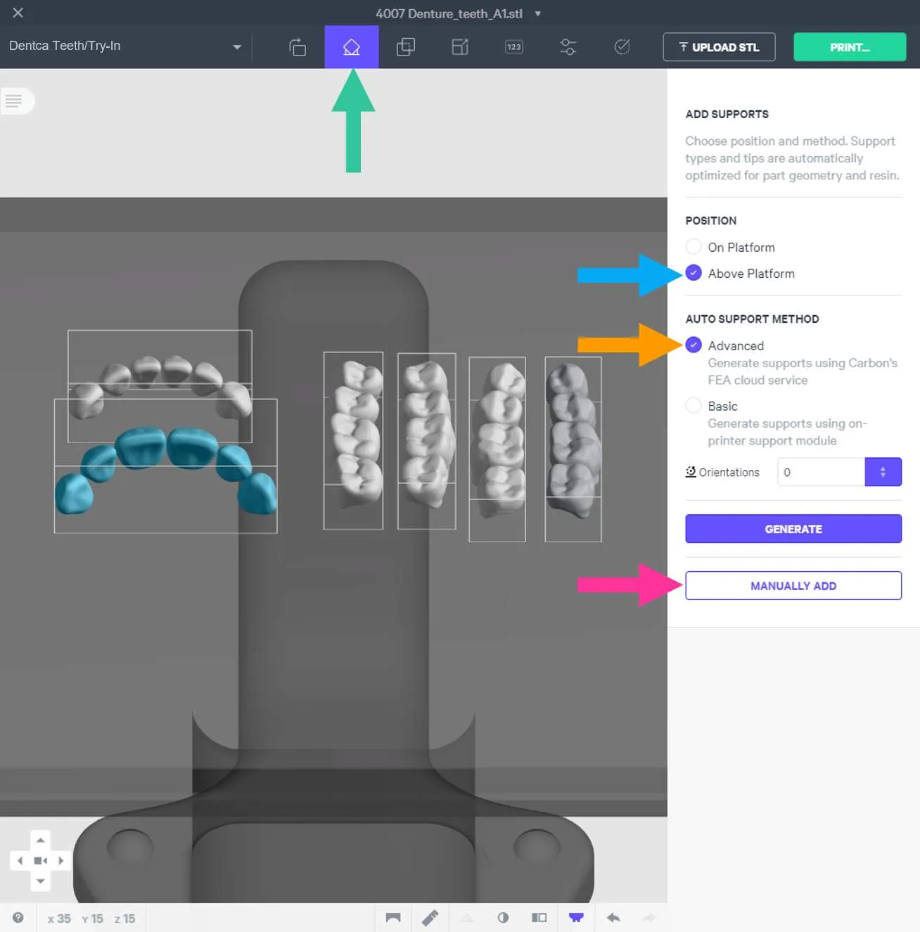
Task: Open the analysis check-circle tool
Action: (622, 47)
